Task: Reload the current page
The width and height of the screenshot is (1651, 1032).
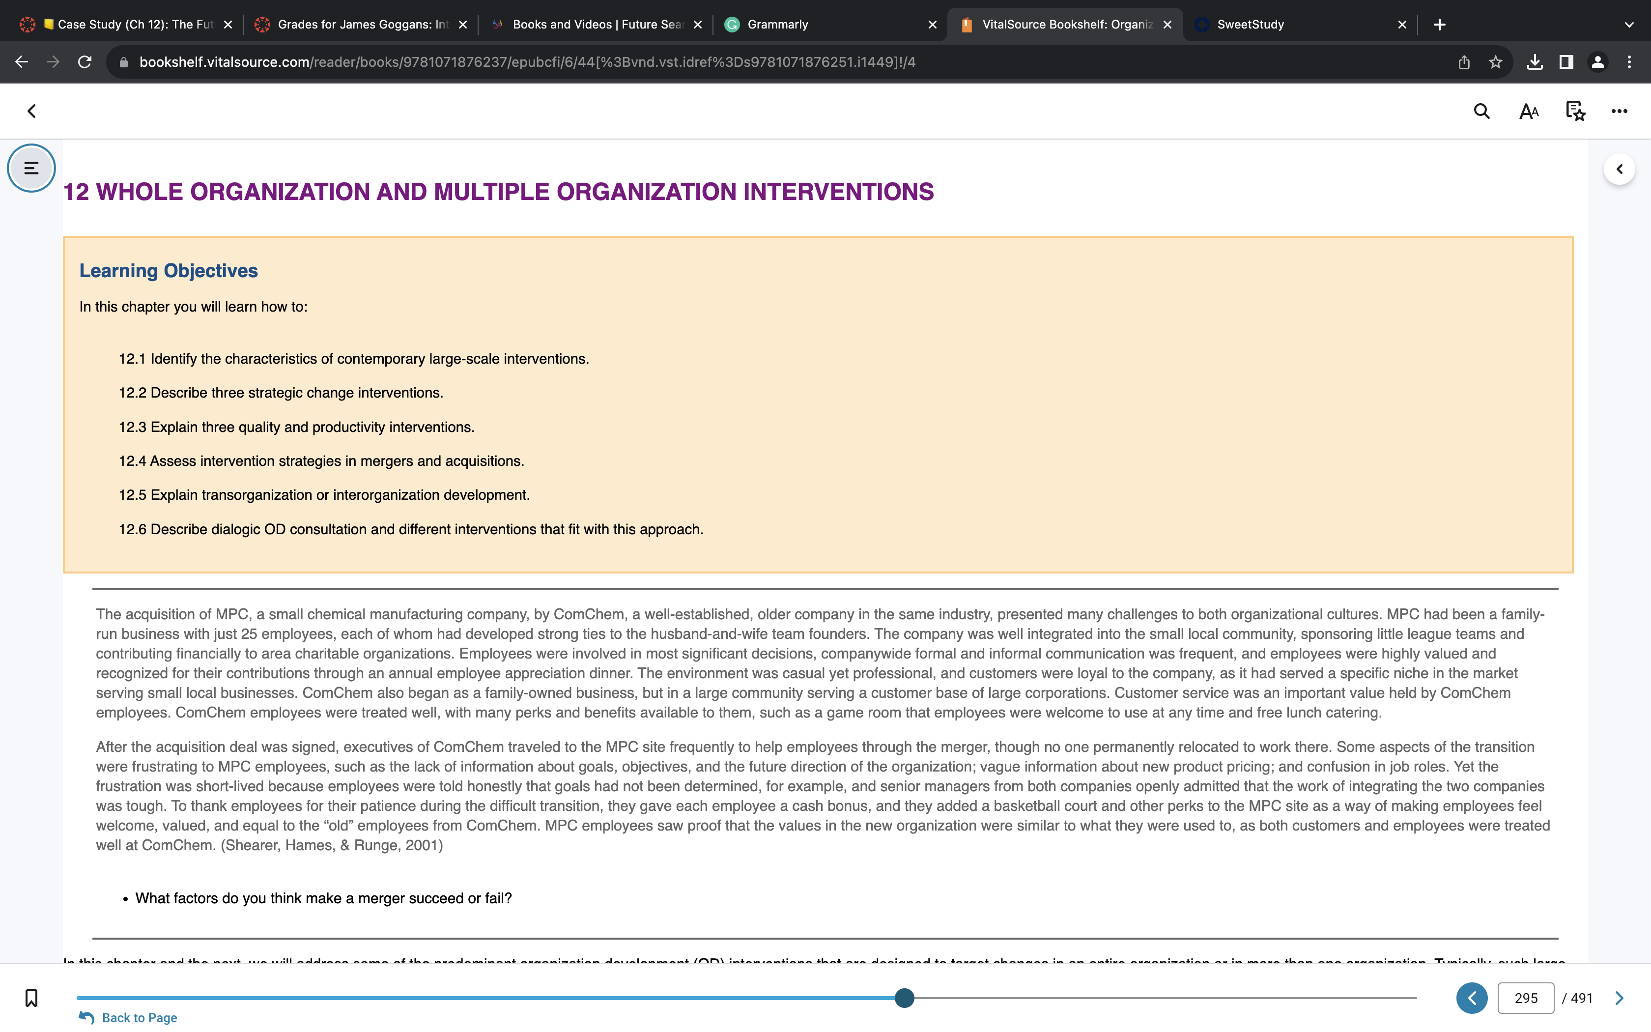Action: point(85,62)
